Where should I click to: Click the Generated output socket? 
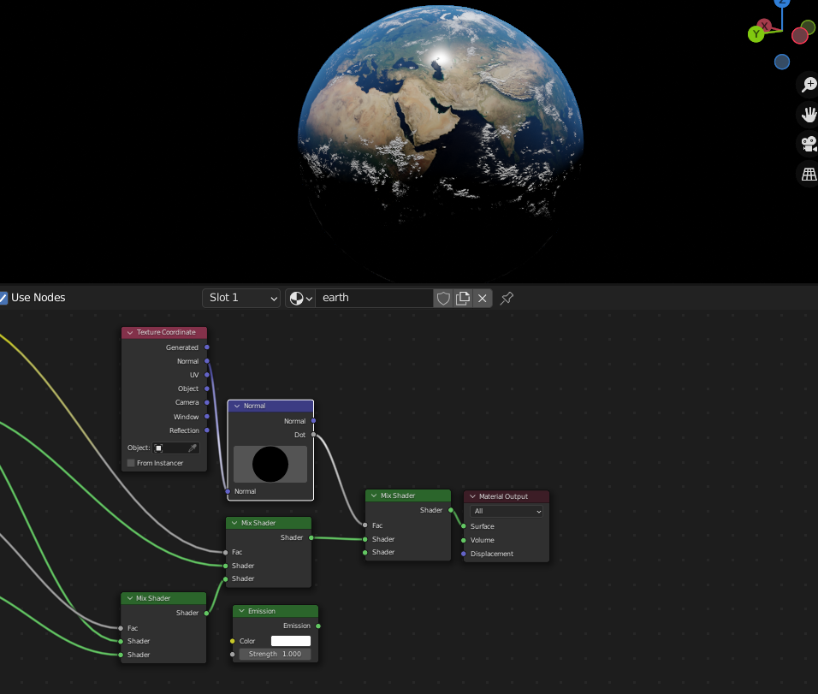click(x=207, y=347)
